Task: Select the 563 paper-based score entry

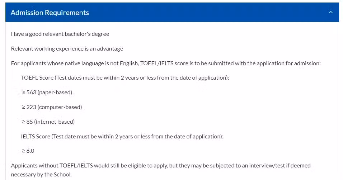Action: [47, 92]
